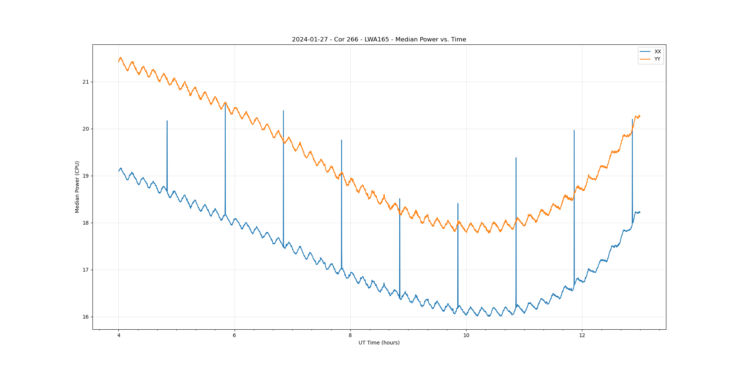Click the right end of the orange YY curve
The image size is (740, 370).
[x=640, y=116]
